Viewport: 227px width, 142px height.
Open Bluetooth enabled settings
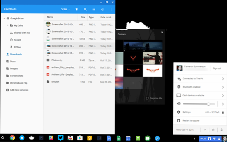point(200,87)
